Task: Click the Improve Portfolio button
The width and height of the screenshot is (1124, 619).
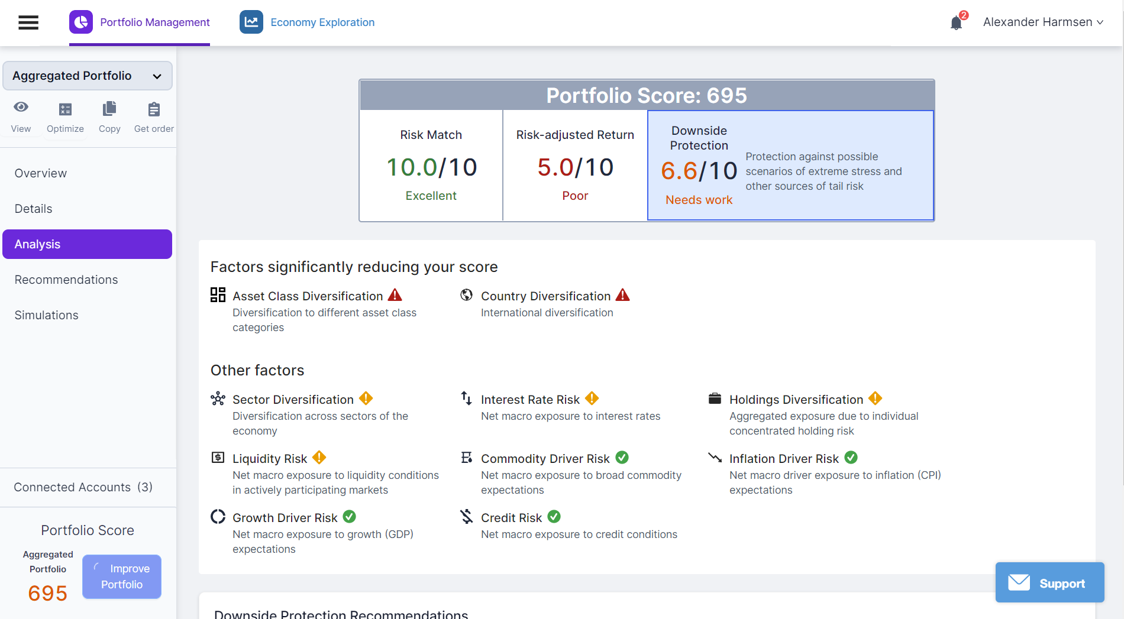Action: click(122, 576)
